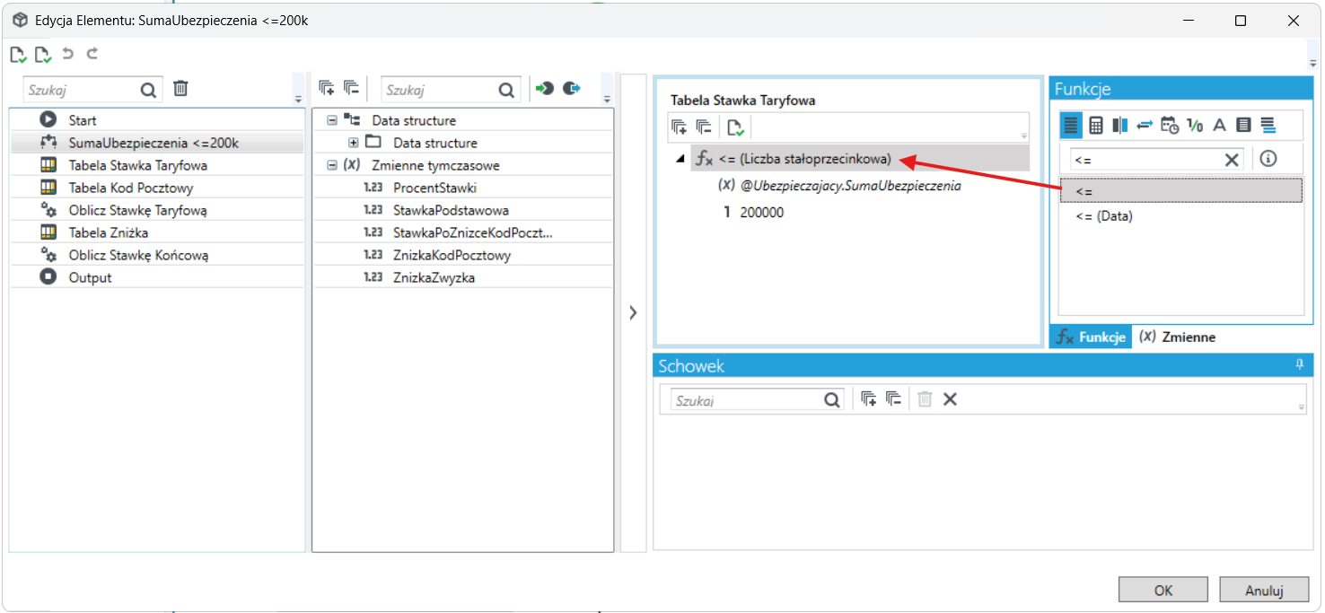Click the green arrow import icon
Image resolution: width=1325 pixels, height=613 pixels.
544,89
